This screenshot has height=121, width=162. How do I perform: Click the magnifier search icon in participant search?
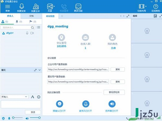32,28
